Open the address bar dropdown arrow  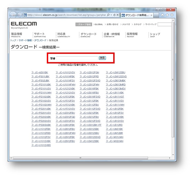click(111, 15)
